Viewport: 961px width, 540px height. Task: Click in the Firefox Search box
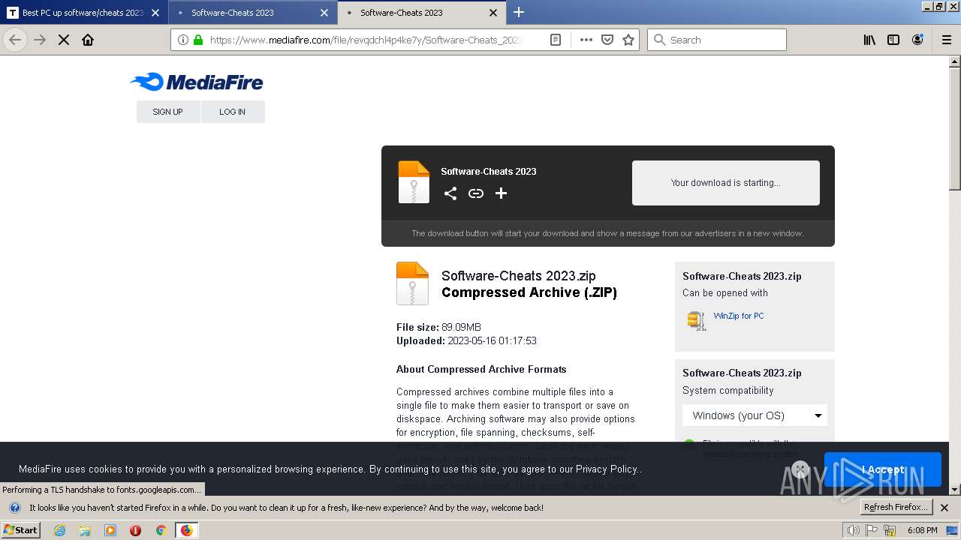click(717, 40)
